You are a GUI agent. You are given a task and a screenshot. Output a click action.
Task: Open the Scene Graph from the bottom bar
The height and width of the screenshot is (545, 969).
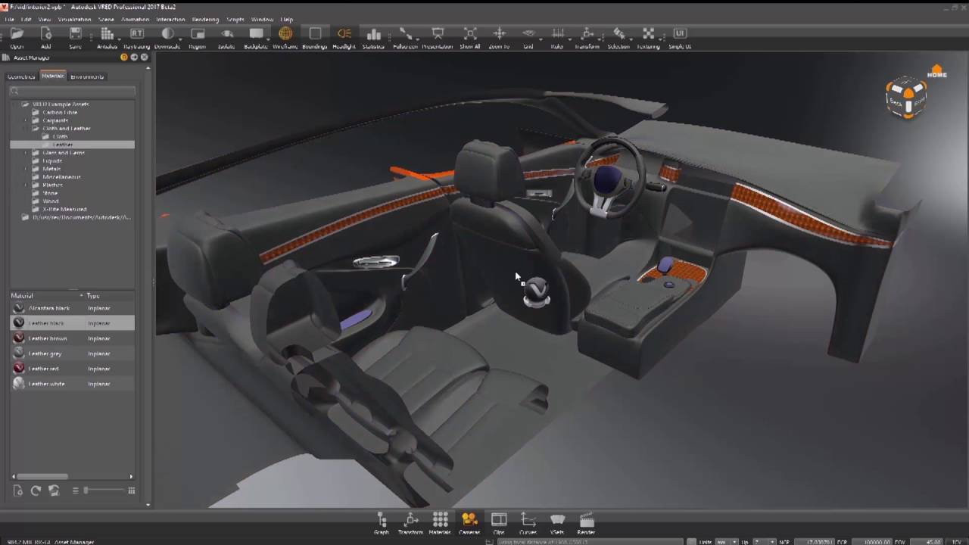point(382,520)
